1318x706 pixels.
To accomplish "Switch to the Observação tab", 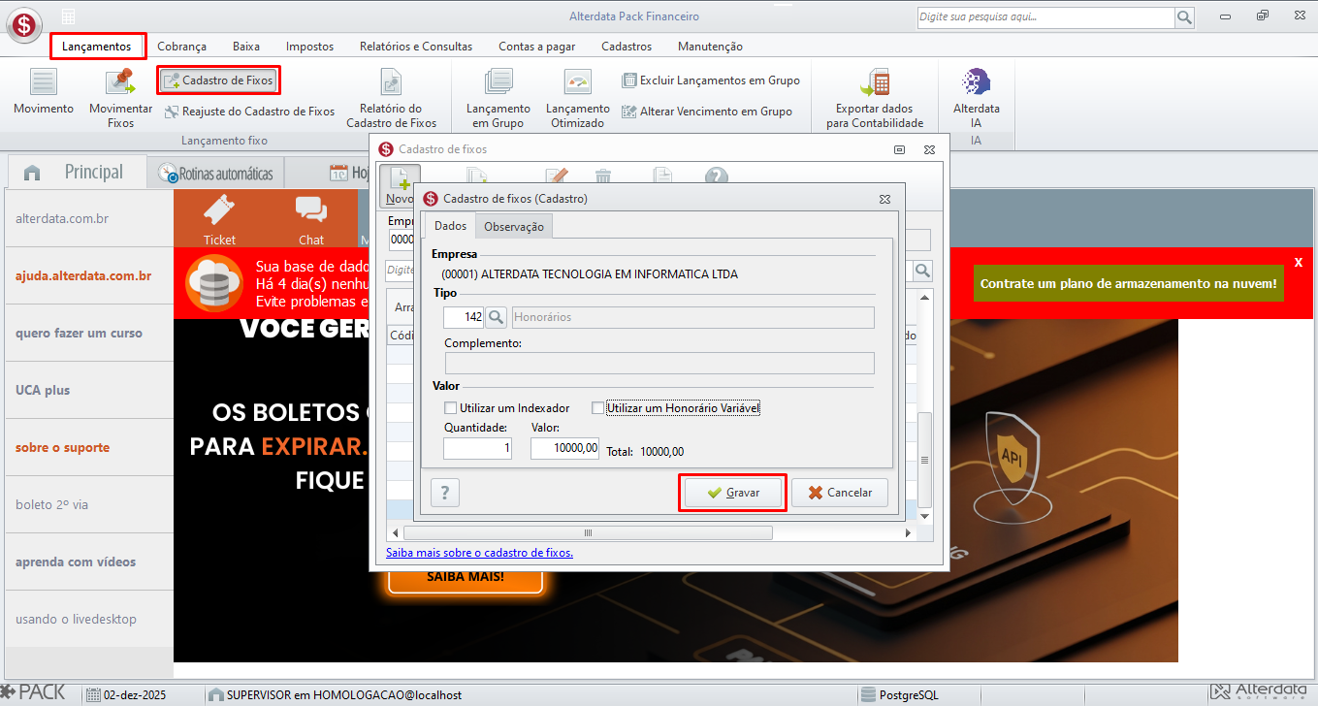I will (514, 227).
